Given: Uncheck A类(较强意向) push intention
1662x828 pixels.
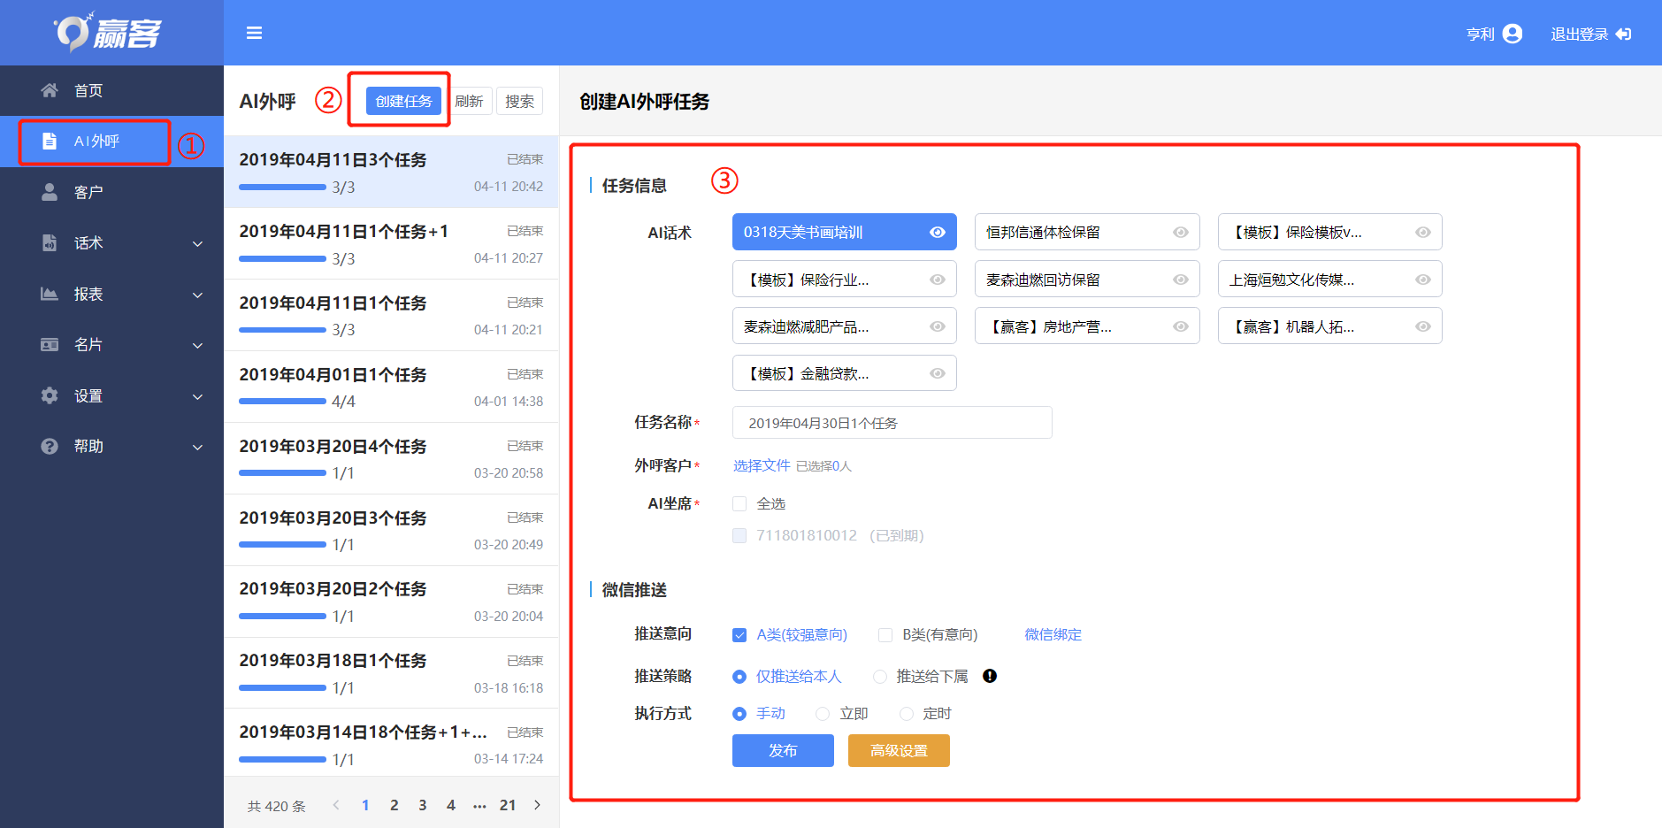Looking at the screenshot, I should (x=739, y=635).
